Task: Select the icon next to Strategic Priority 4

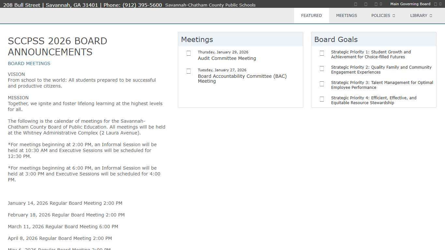Action: point(322,99)
